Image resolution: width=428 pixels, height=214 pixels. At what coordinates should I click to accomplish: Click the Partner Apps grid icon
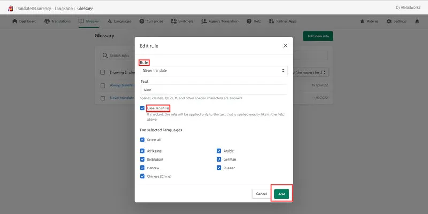pyautogui.click(x=271, y=21)
